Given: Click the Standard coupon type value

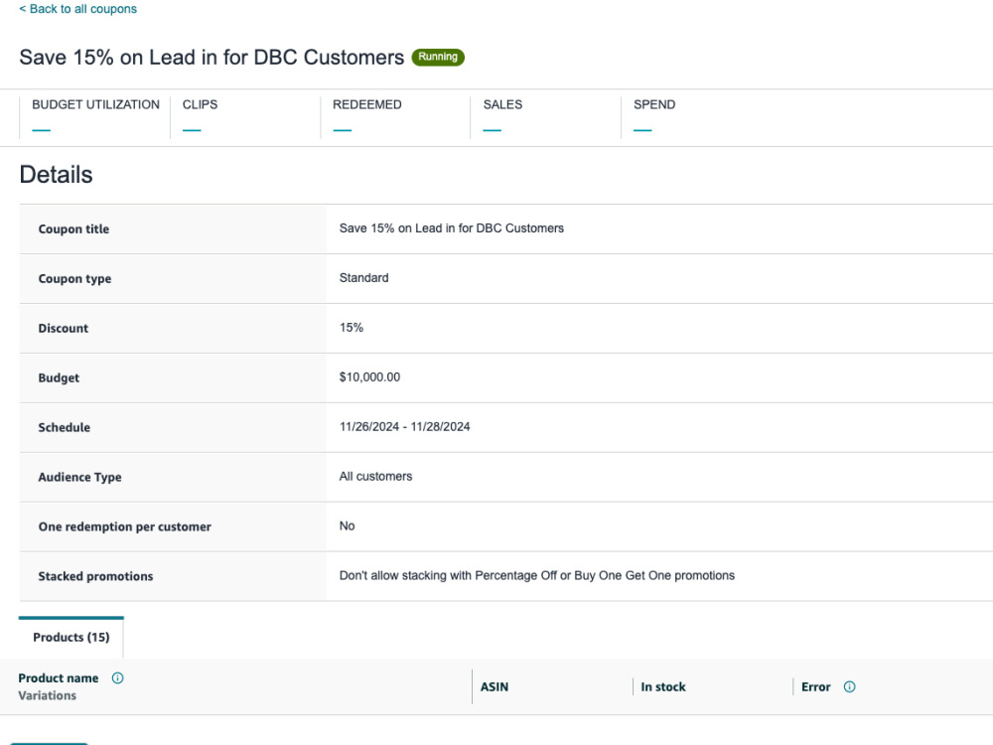Looking at the screenshot, I should pyautogui.click(x=364, y=277).
